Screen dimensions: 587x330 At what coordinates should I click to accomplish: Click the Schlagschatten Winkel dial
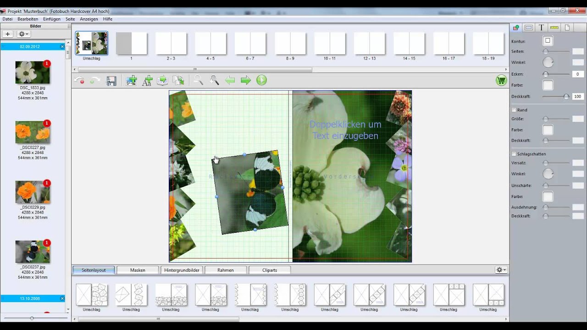tap(548, 174)
